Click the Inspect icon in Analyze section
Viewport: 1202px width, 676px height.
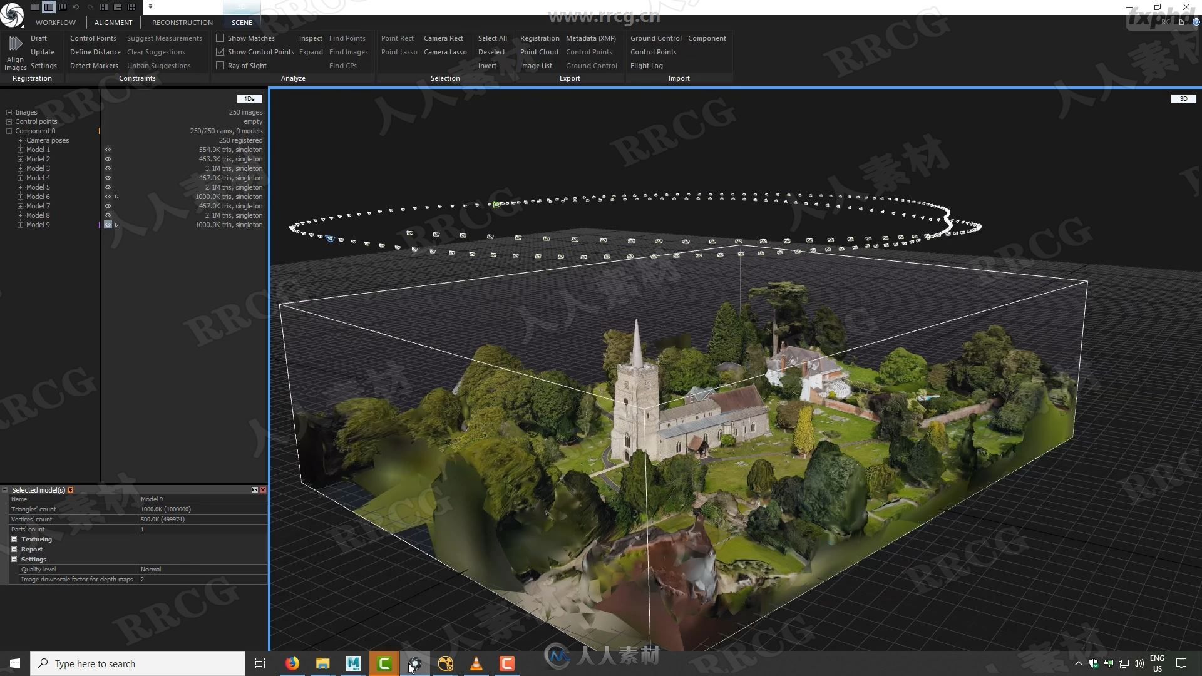point(310,37)
